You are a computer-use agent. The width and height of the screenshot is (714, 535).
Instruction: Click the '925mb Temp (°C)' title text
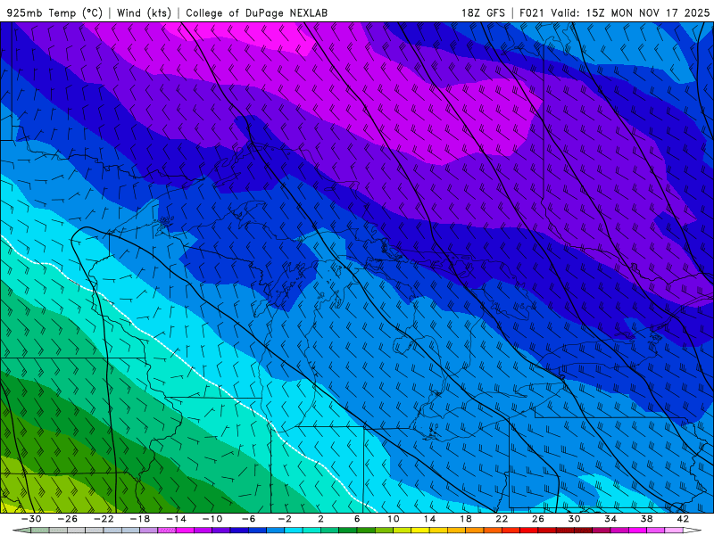pyautogui.click(x=54, y=12)
